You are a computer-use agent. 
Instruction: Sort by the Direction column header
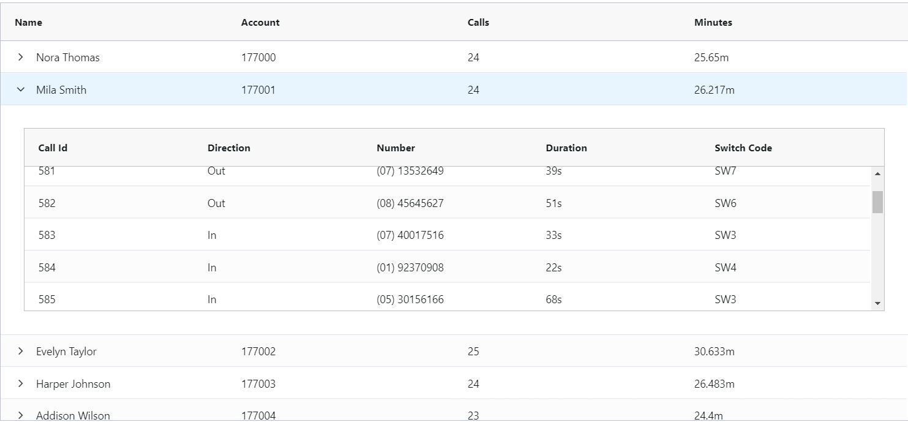[x=228, y=148]
